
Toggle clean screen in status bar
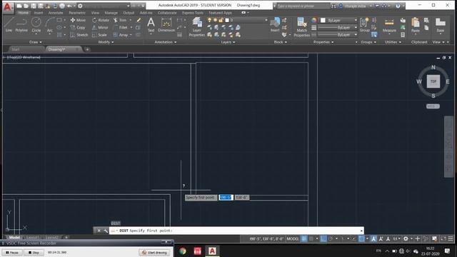point(443,238)
